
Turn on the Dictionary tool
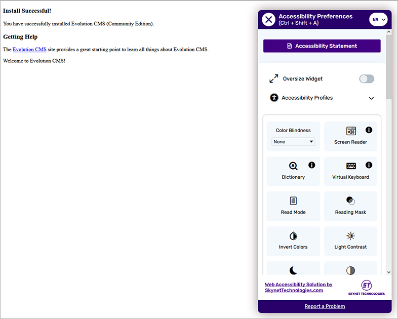(x=293, y=172)
